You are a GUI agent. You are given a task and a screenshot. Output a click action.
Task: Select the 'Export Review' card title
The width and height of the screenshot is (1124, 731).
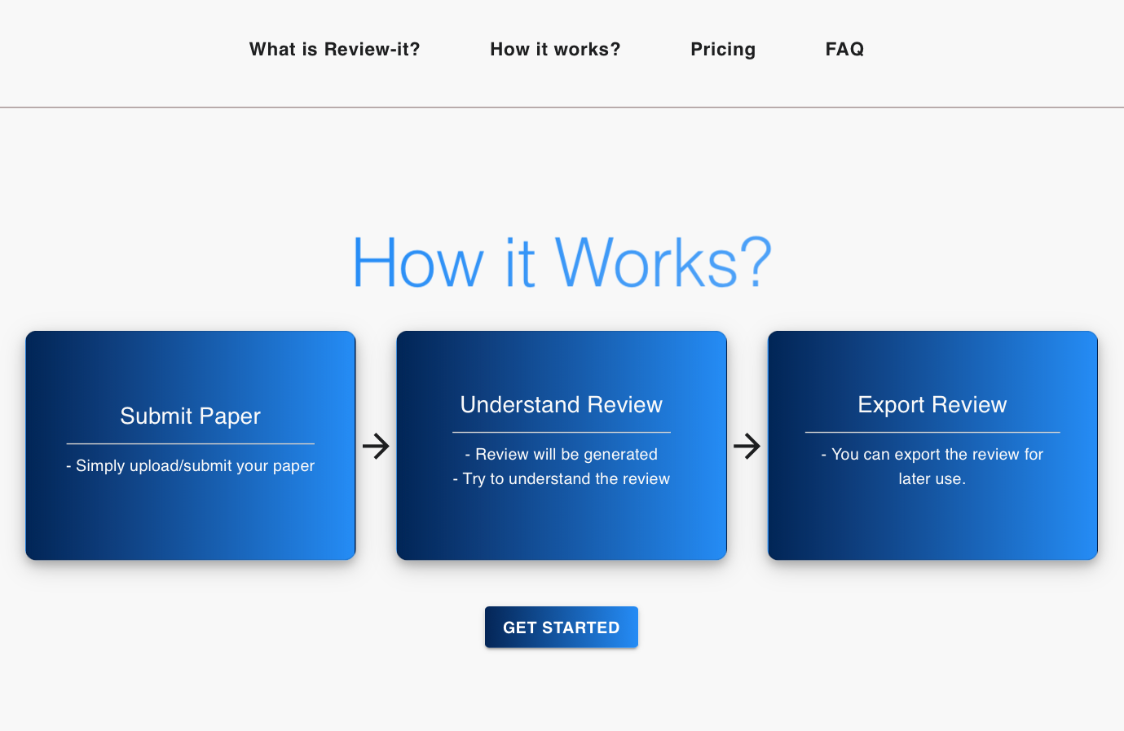tap(932, 405)
